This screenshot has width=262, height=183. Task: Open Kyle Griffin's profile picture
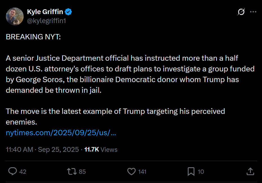(15, 16)
